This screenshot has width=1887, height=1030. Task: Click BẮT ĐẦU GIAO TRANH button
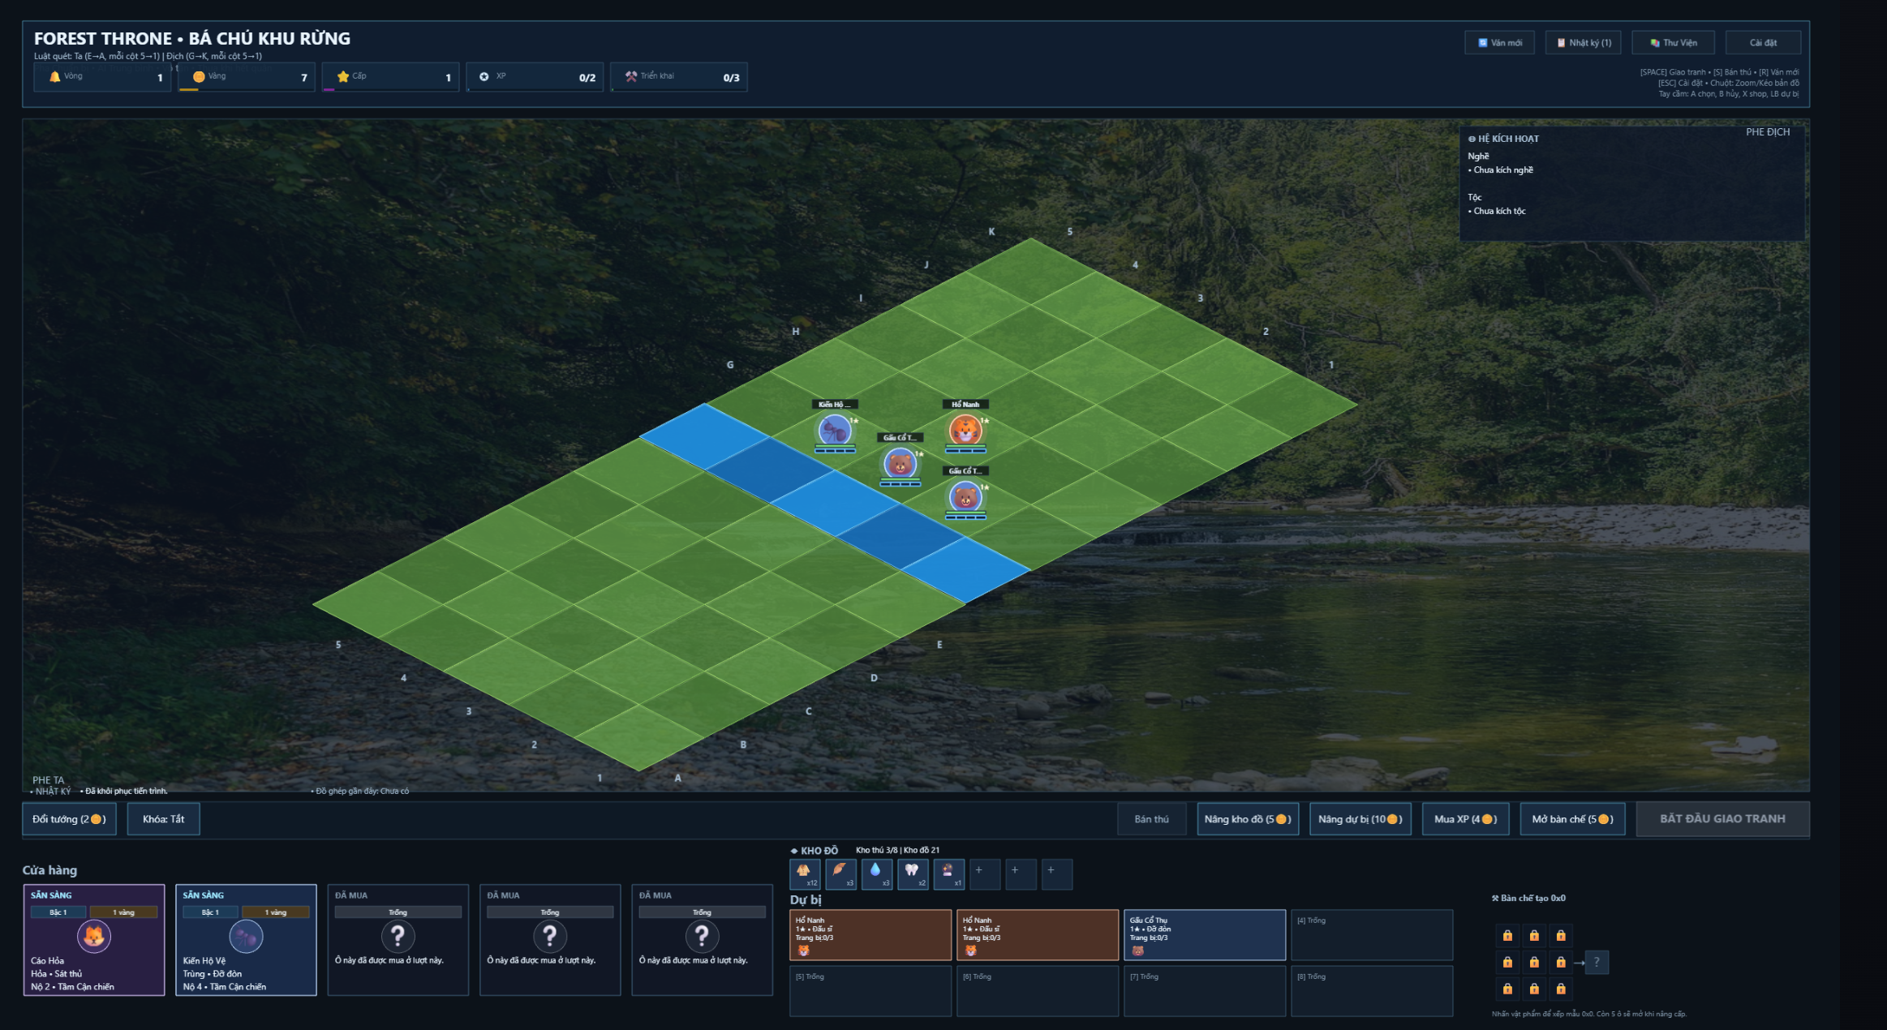[1722, 819]
